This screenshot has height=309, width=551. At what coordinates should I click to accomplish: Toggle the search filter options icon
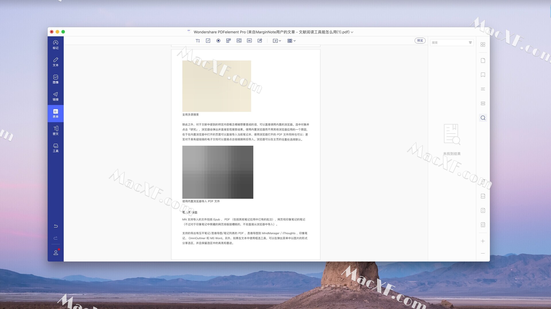point(470,43)
